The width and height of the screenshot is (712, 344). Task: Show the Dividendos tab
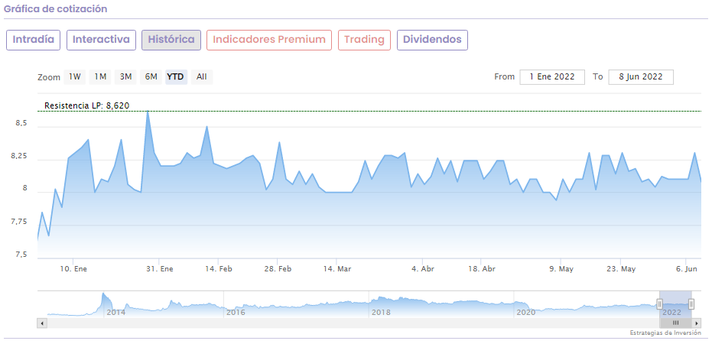pos(432,40)
